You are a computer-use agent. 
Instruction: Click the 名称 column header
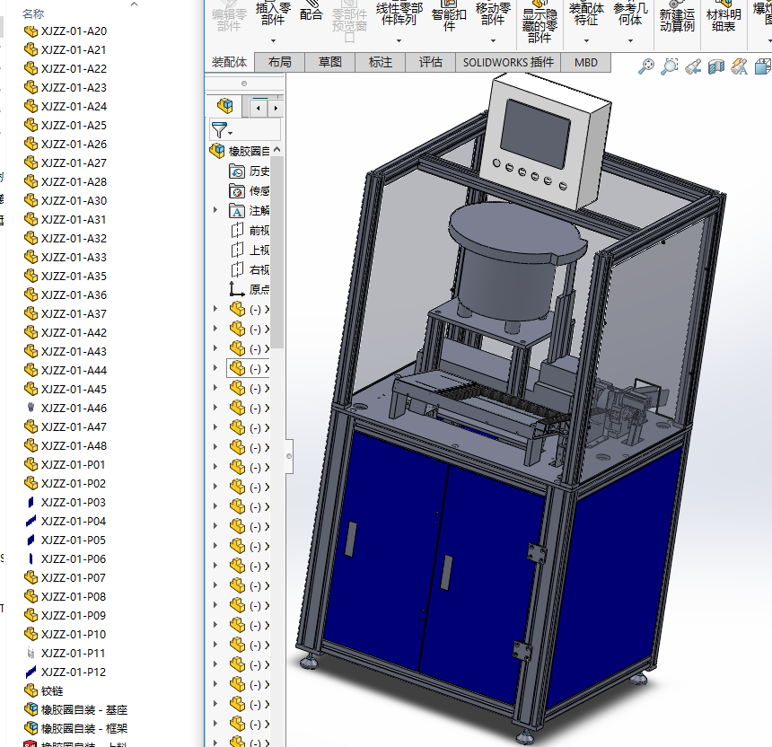(33, 13)
